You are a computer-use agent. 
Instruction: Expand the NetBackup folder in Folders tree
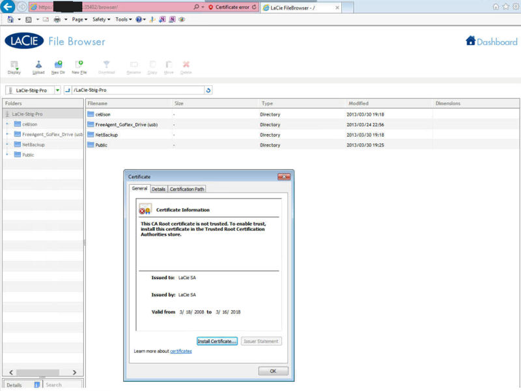click(7, 144)
